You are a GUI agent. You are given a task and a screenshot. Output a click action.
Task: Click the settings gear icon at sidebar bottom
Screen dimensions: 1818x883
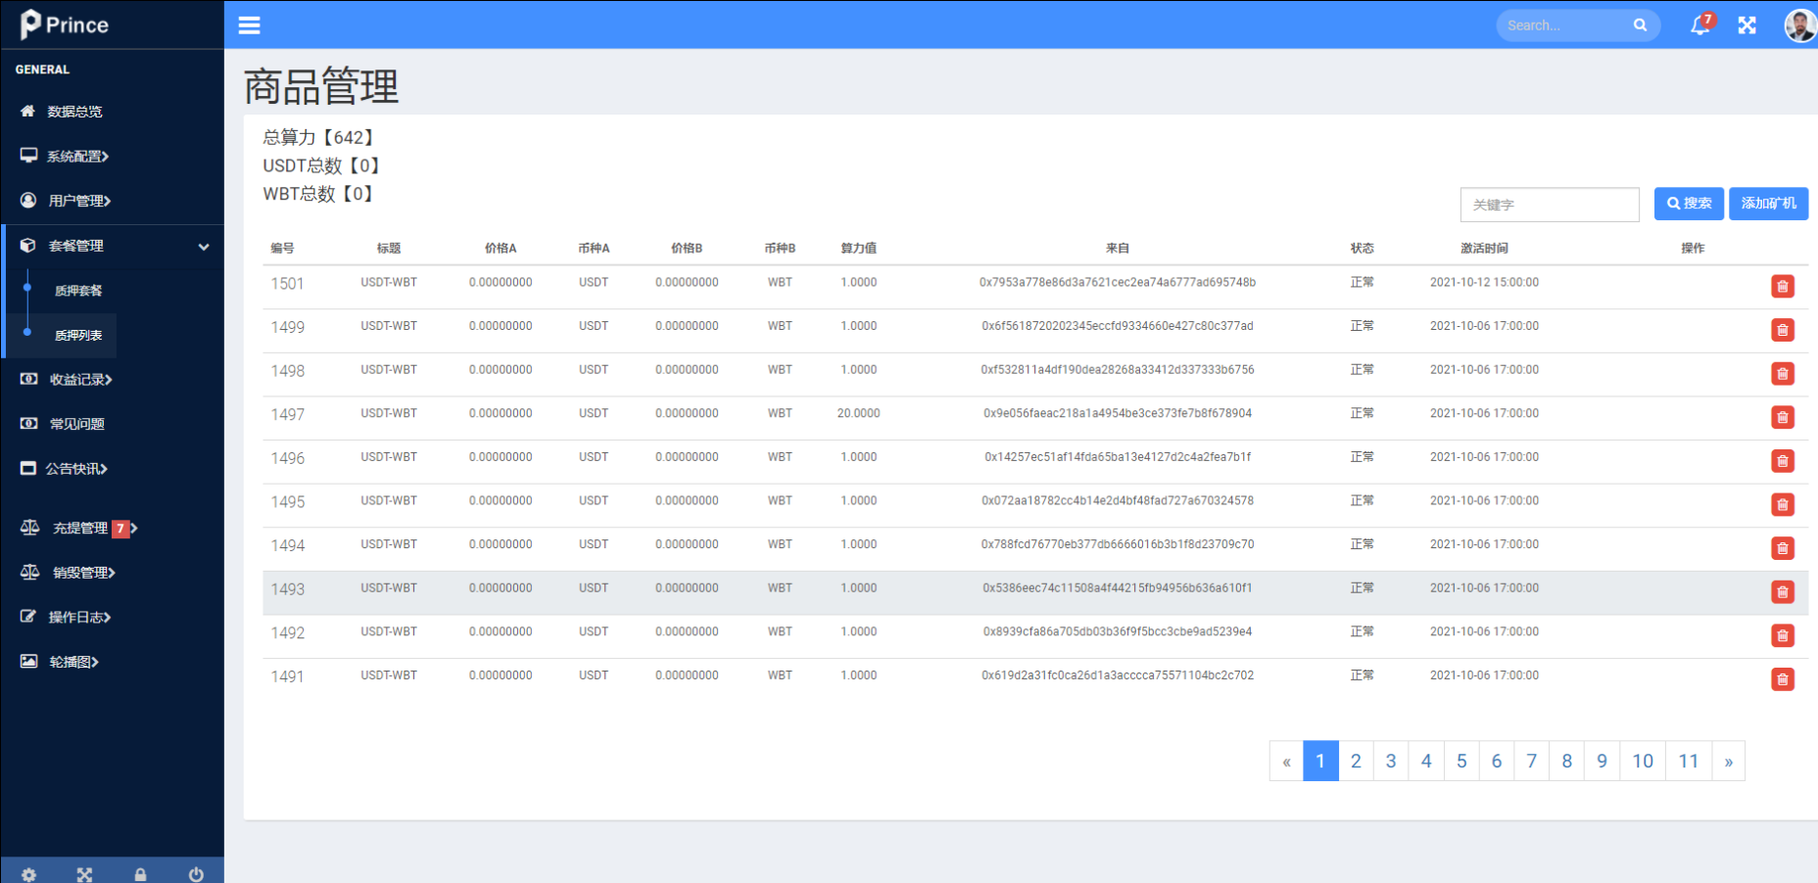[28, 874]
